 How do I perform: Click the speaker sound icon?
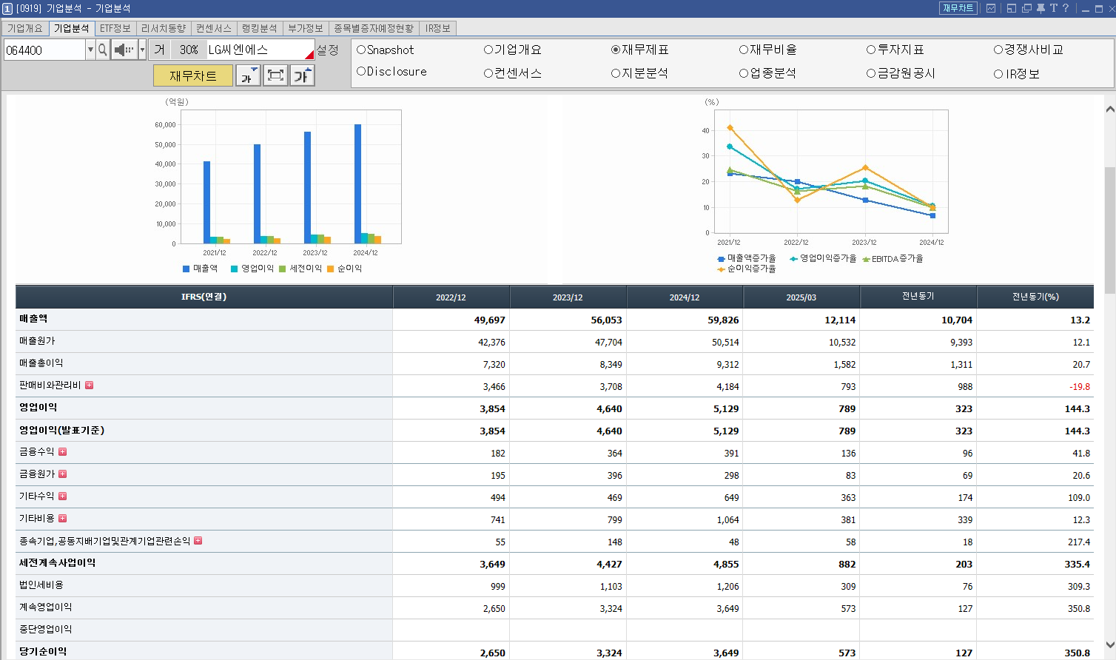coord(124,50)
